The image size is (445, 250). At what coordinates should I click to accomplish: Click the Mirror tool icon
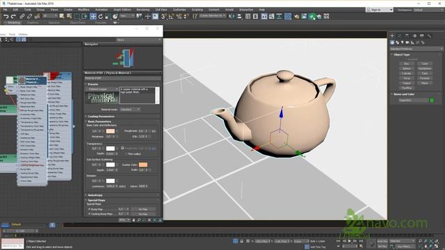232,17
